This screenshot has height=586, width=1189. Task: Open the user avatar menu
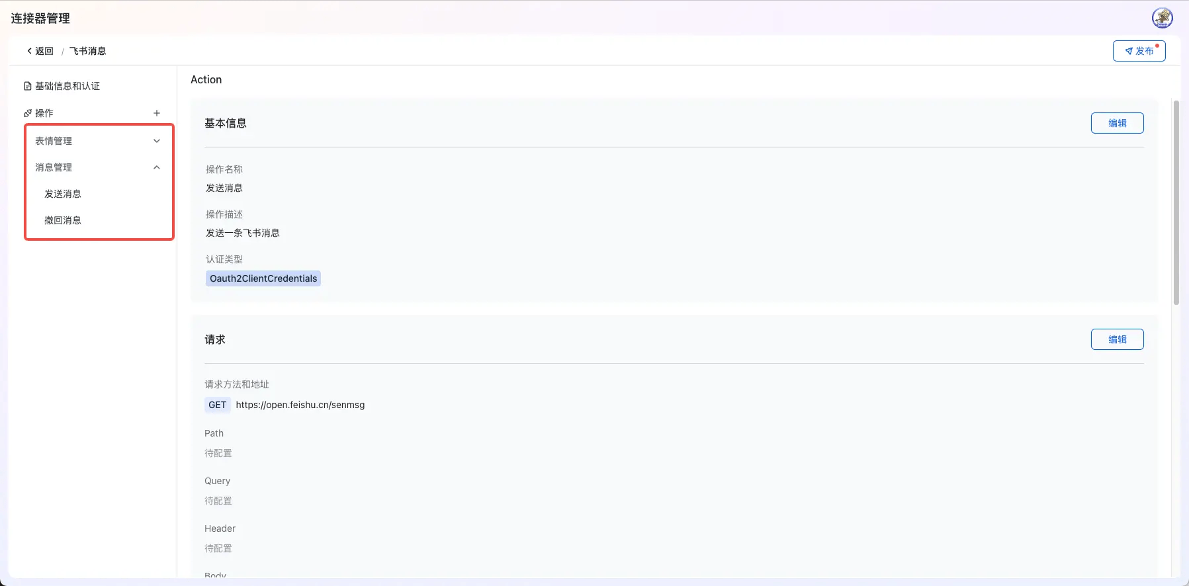coord(1162,18)
